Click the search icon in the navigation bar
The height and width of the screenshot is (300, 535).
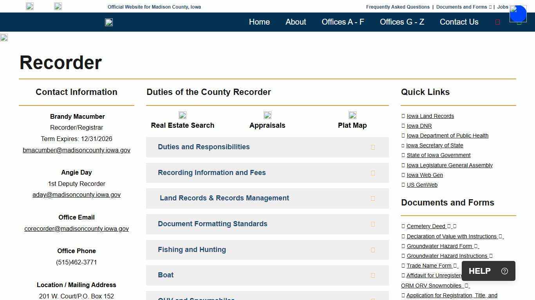[497, 22]
